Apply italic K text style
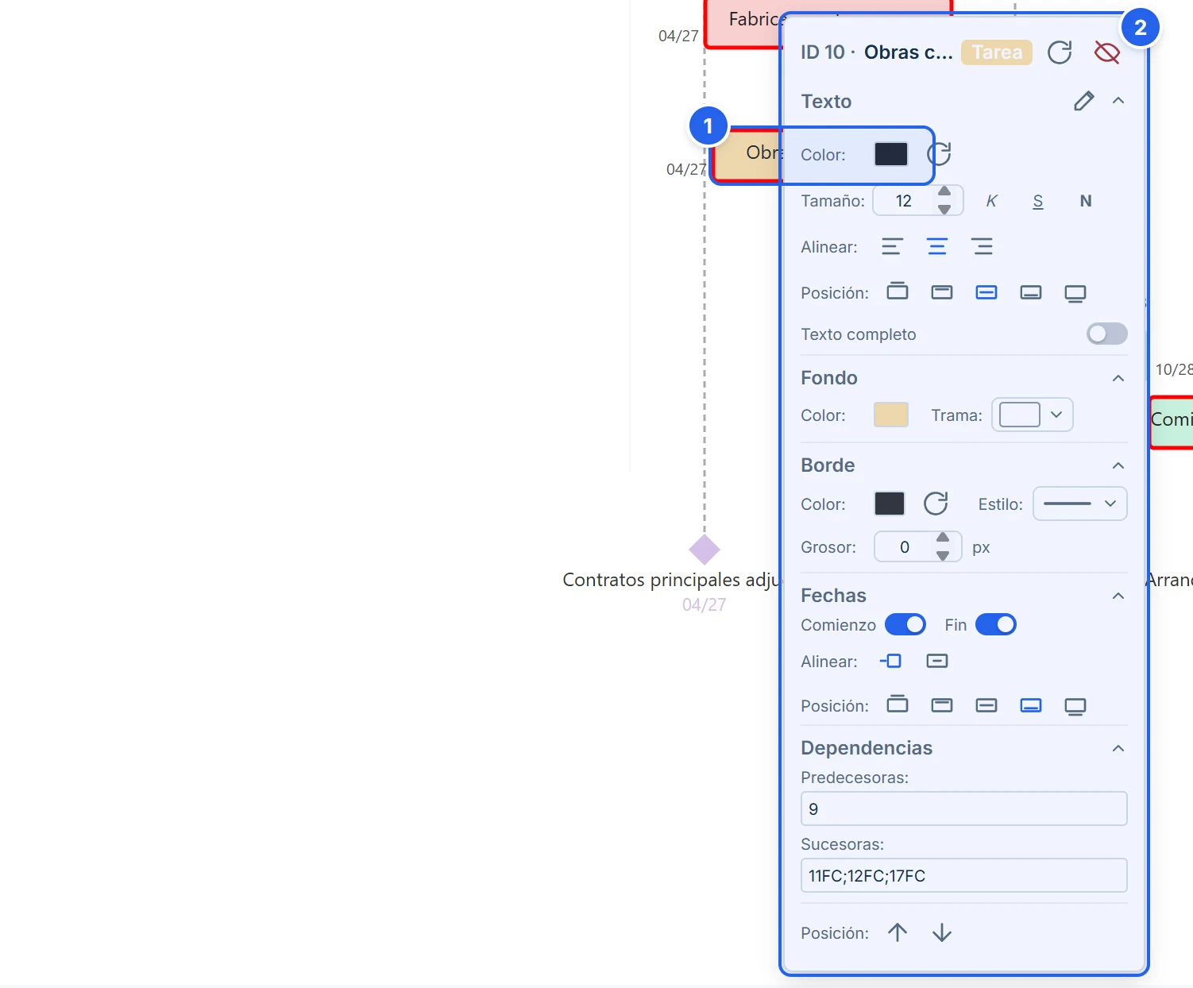 click(991, 201)
